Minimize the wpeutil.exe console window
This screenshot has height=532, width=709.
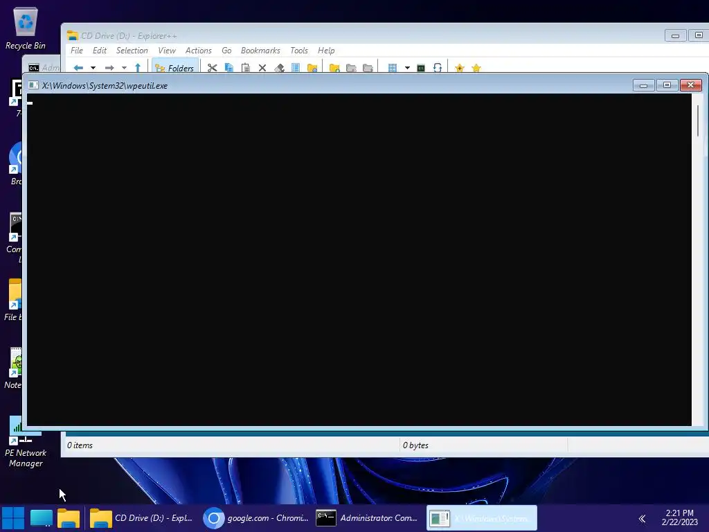(x=643, y=85)
